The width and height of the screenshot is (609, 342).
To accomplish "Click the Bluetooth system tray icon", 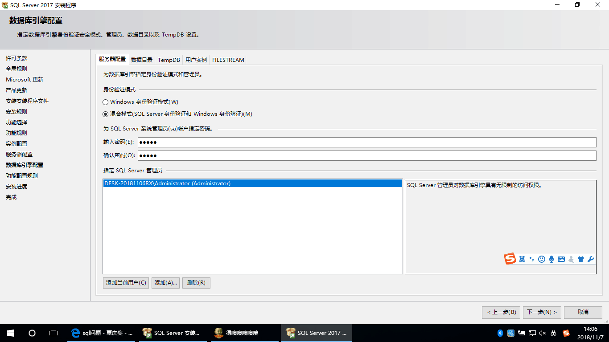I will tap(499, 333).
